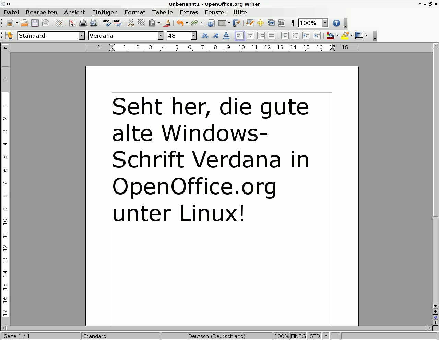Toggle Italic formatting
The image size is (439, 340).
216,36
